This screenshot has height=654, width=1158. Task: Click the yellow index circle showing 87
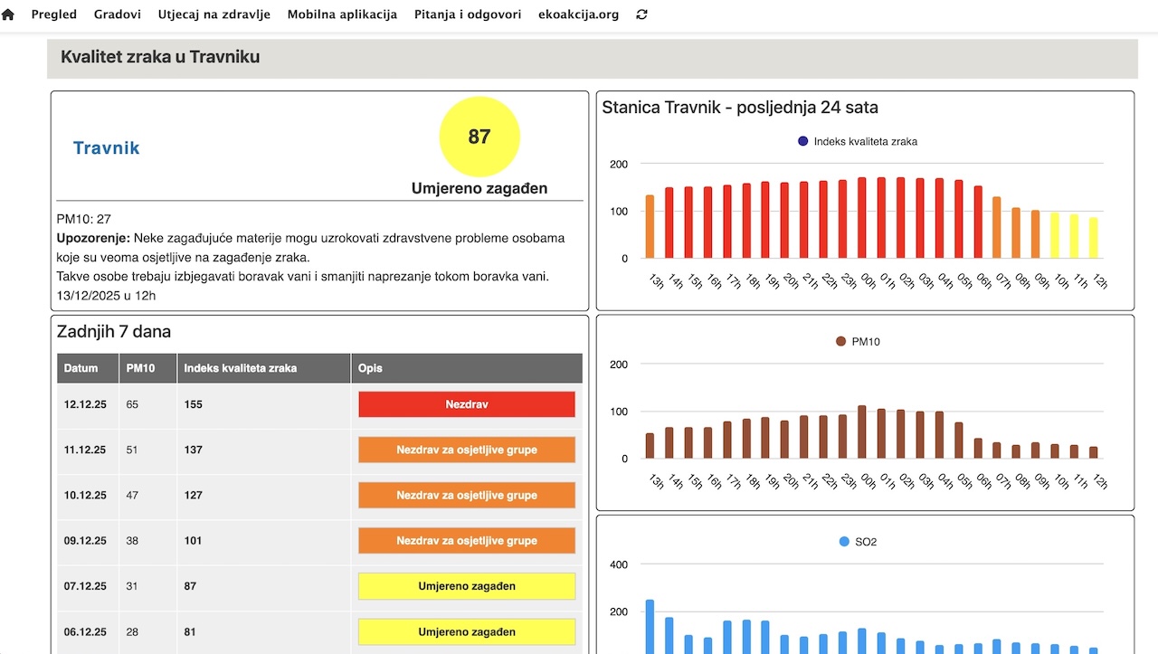(x=479, y=137)
